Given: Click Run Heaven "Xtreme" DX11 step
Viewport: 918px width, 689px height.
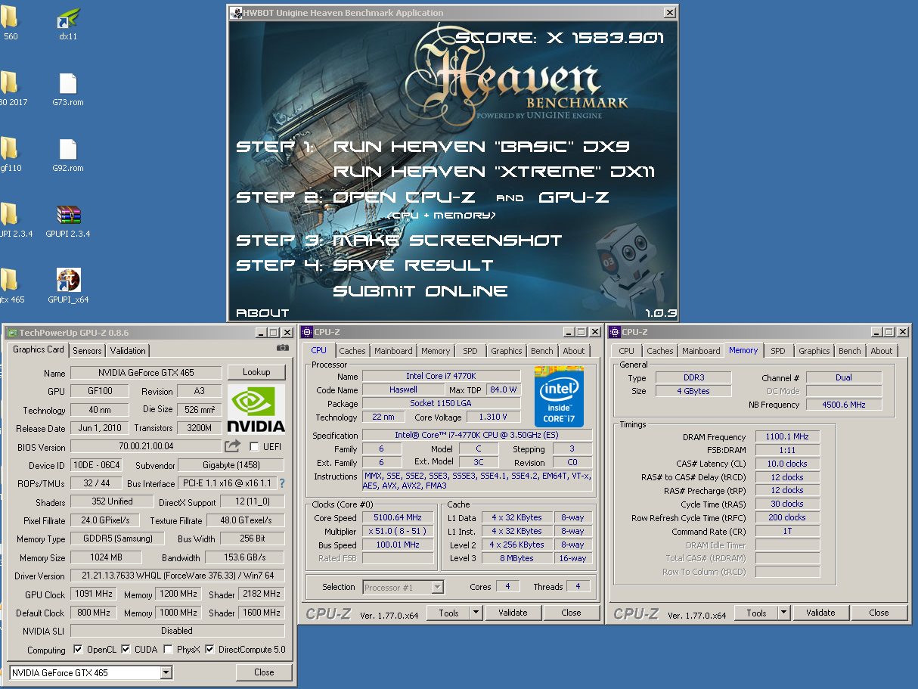Looking at the screenshot, I should (x=495, y=172).
